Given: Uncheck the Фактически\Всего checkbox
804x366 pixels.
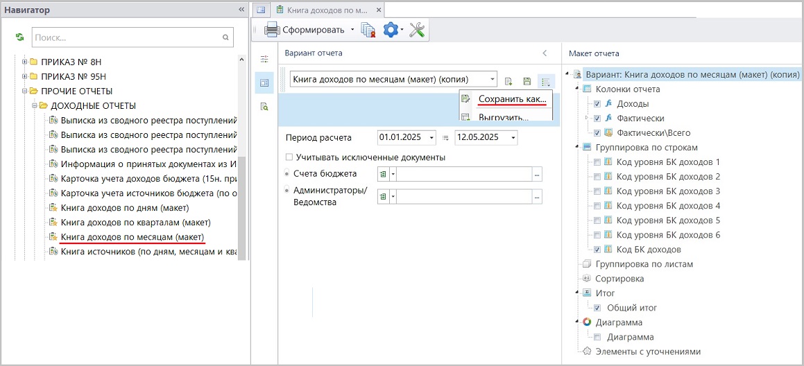Looking at the screenshot, I should coord(597,133).
